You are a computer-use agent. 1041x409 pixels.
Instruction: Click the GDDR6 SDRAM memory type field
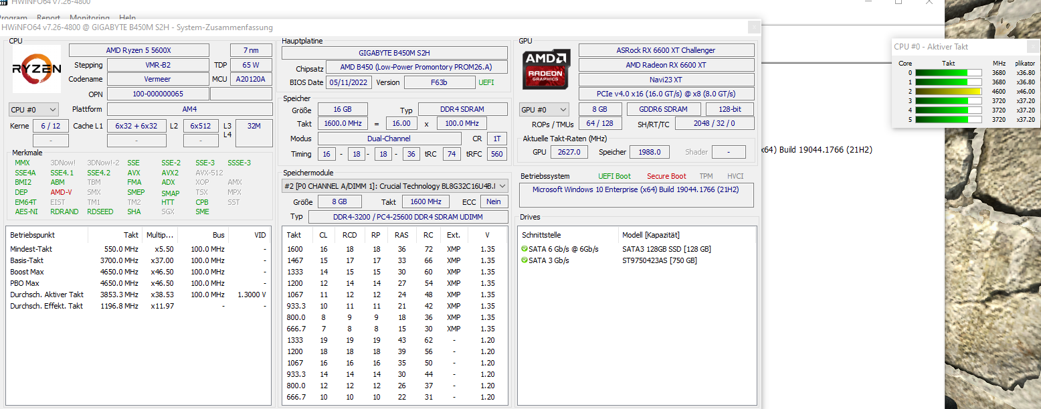tap(664, 109)
